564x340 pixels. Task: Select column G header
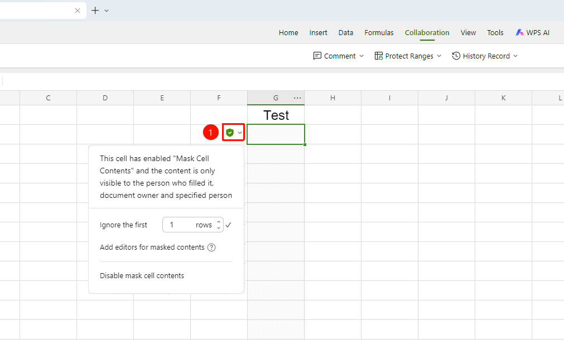(276, 98)
